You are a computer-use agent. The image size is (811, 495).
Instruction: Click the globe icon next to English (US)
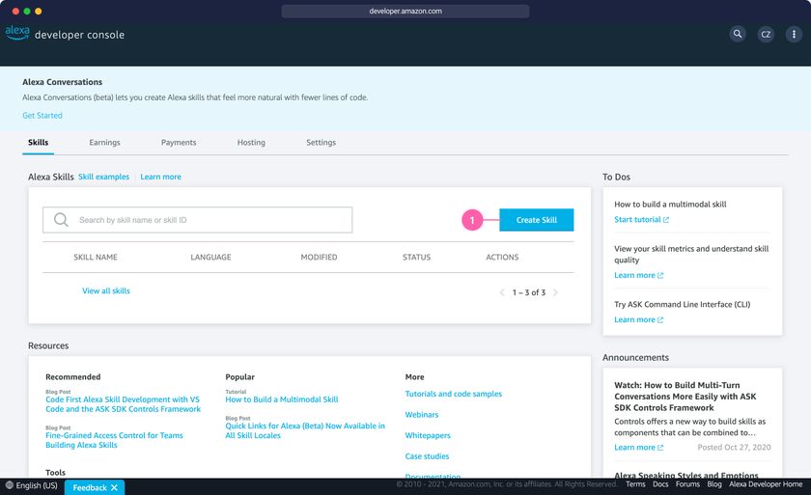tap(10, 485)
